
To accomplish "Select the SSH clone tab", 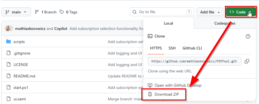I will point(172,48).
